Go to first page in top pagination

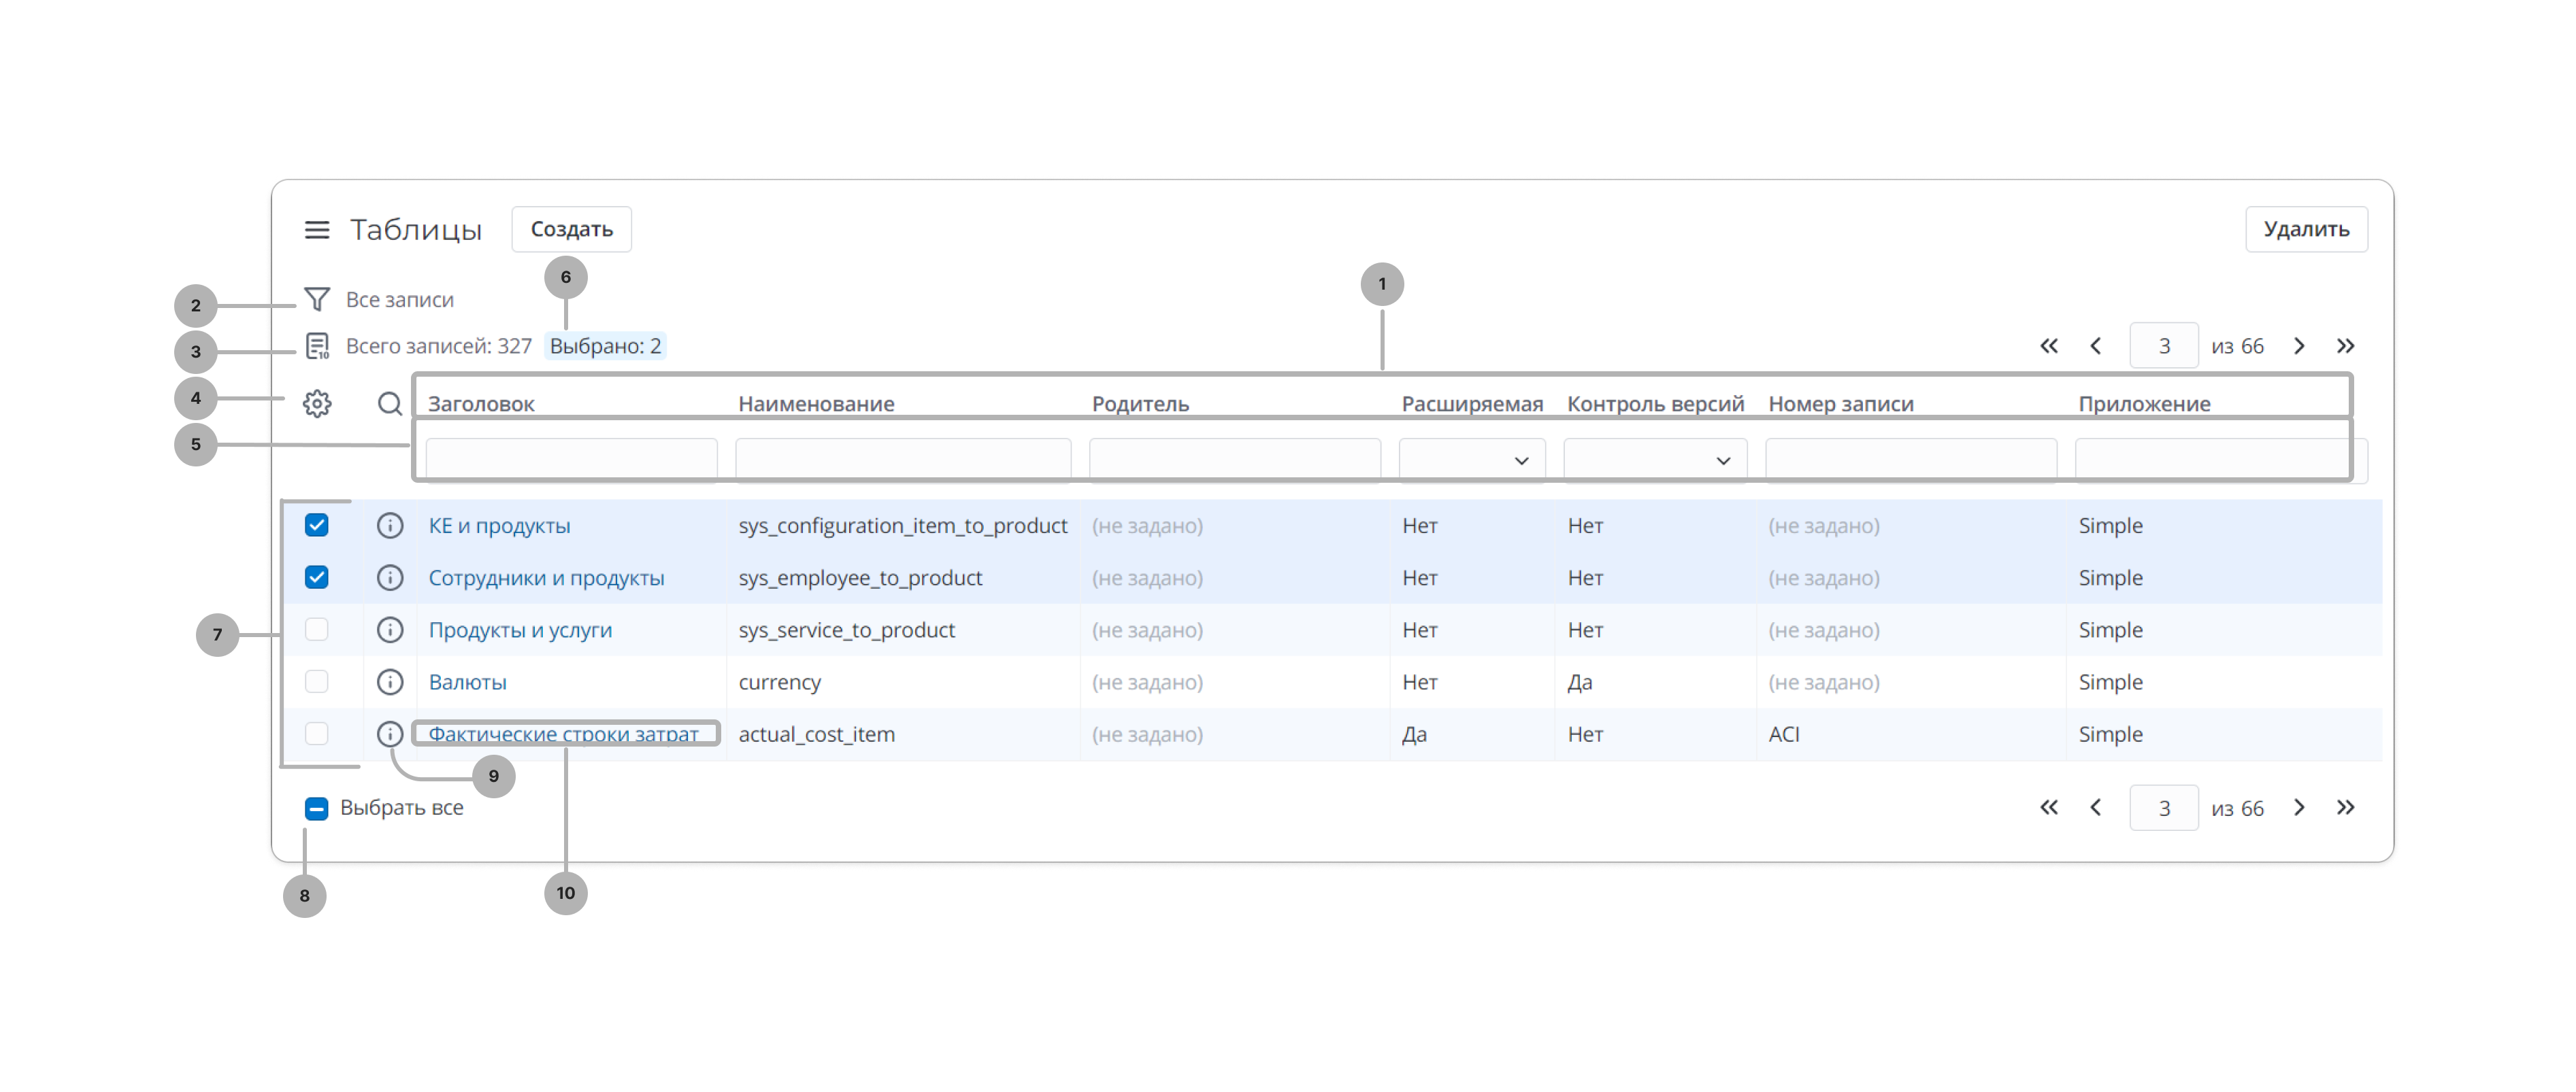click(x=2048, y=345)
